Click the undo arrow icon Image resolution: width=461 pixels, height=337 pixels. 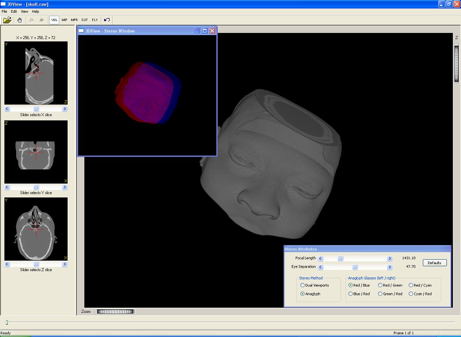(107, 20)
